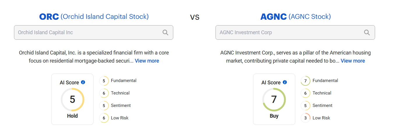Click ORC Sentiment score circle 5
Screen dimensions: 401x131
104,106
